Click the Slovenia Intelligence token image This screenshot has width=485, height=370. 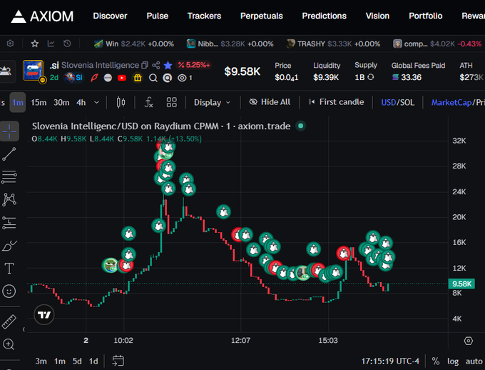click(x=34, y=71)
